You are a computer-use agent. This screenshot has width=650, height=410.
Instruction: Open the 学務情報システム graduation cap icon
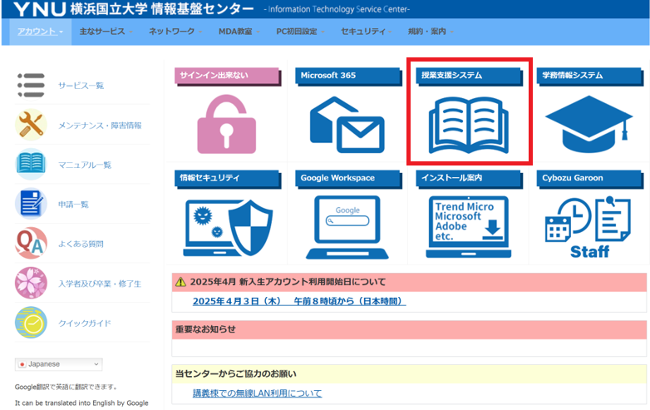pyautogui.click(x=589, y=125)
